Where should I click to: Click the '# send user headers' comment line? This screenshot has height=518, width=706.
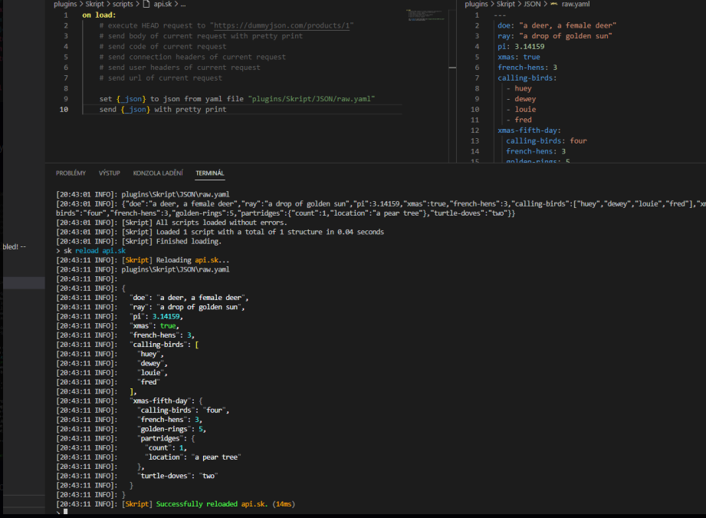(179, 68)
